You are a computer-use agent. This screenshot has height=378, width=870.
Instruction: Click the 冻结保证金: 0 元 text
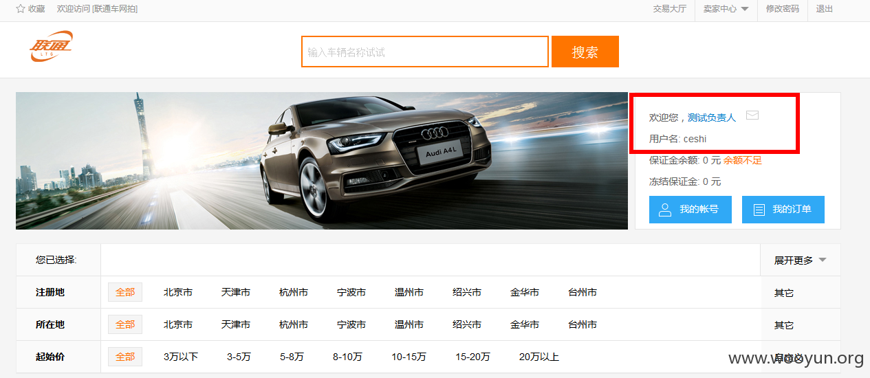(x=685, y=181)
